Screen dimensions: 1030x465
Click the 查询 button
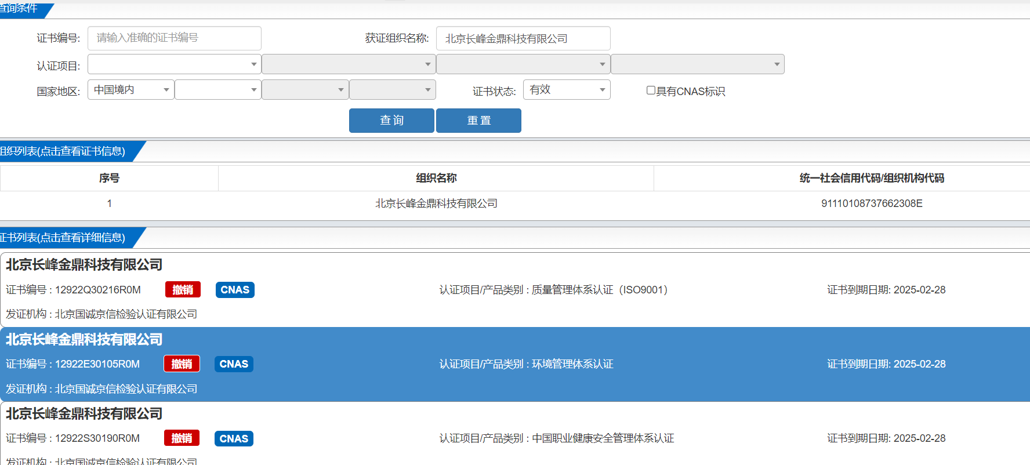[x=391, y=121]
